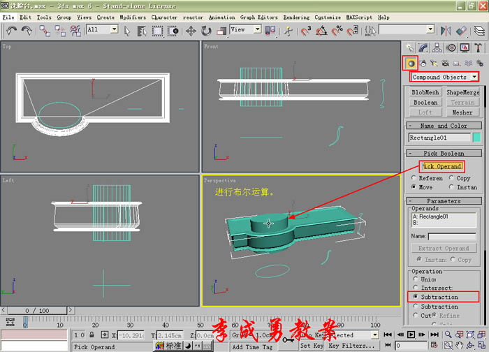Open the File menu

coord(8,17)
